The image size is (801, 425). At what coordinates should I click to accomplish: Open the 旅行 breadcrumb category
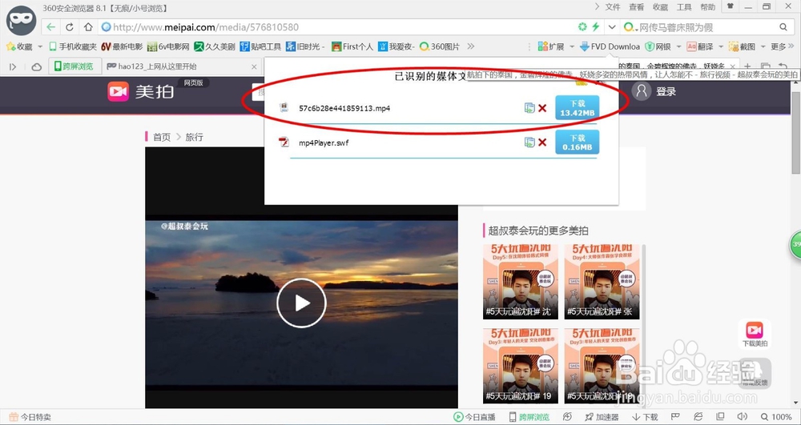tap(194, 137)
